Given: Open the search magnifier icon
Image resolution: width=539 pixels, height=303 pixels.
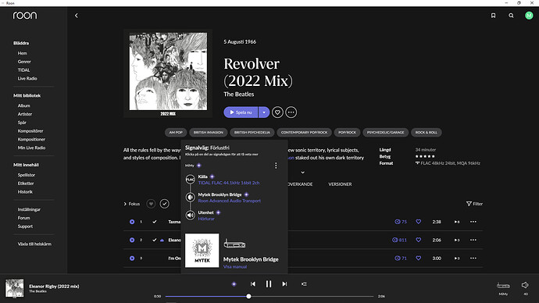Looking at the screenshot, I should tap(511, 16).
